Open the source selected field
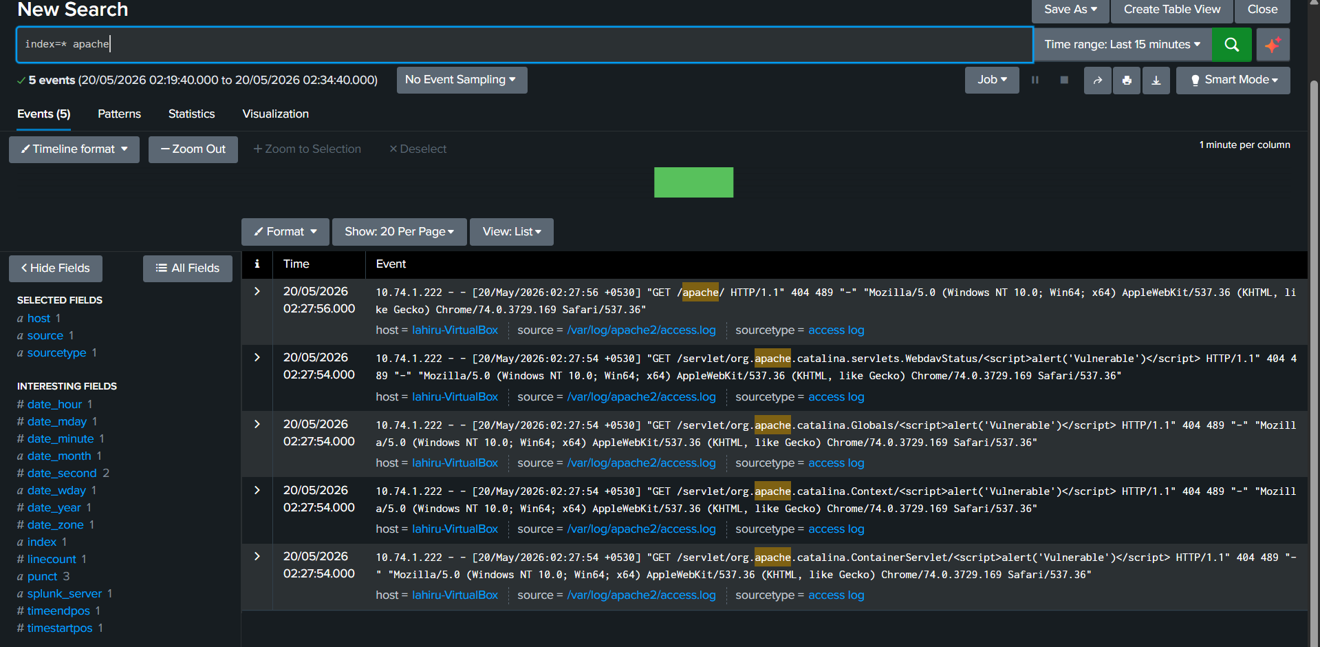This screenshot has height=647, width=1320. (45, 336)
